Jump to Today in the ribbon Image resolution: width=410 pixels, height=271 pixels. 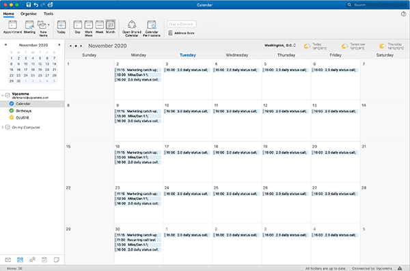[x=61, y=27]
